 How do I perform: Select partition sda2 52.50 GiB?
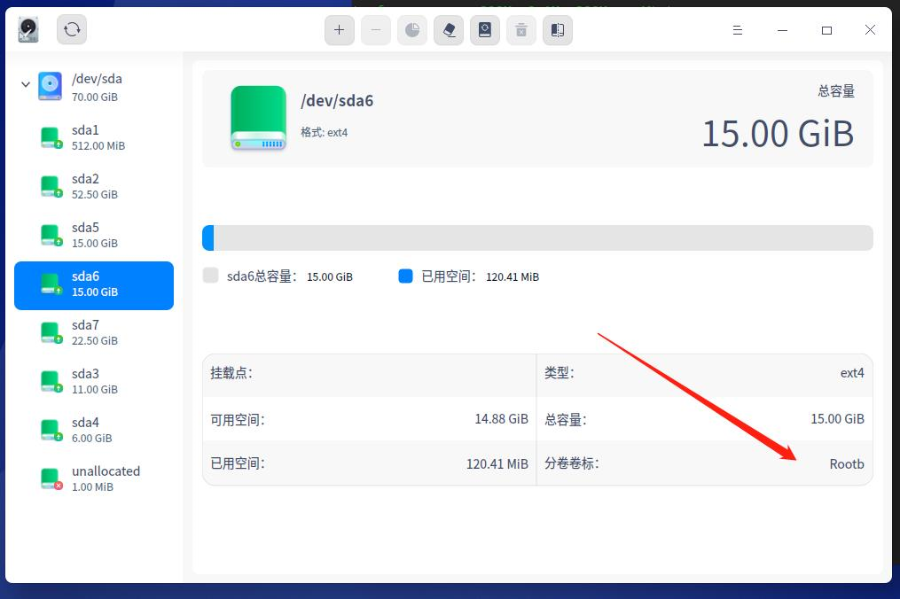(94, 186)
